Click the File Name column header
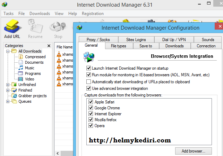The image size is (223, 156). pos(65,47)
